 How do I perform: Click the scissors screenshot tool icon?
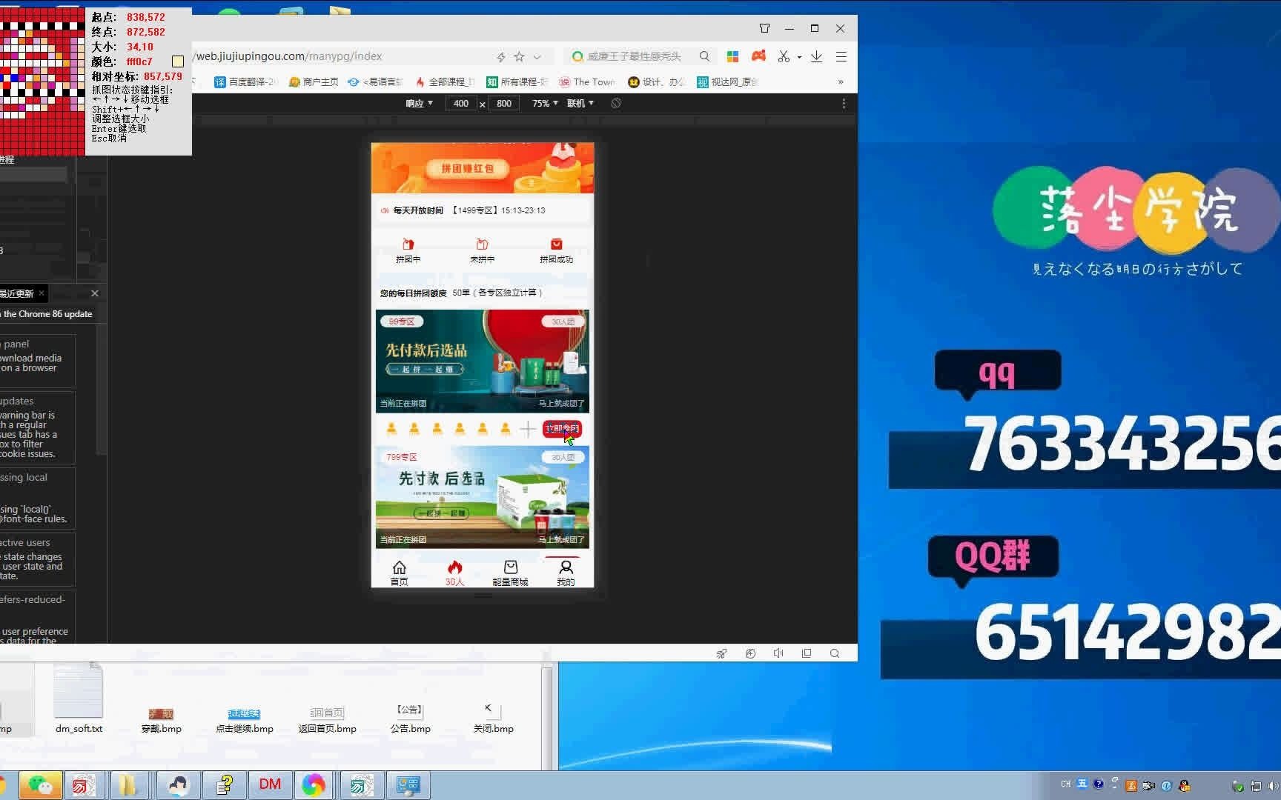(x=784, y=56)
